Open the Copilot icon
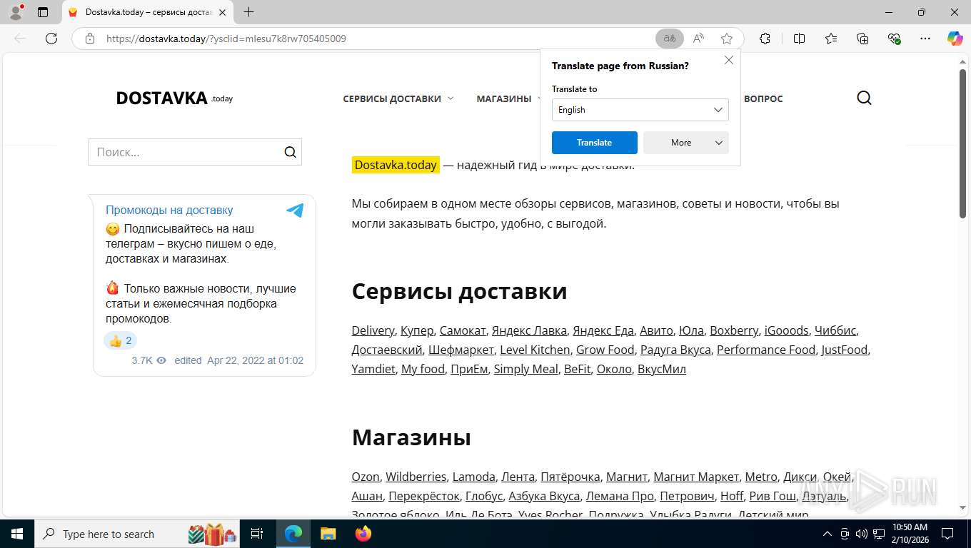The height and width of the screenshot is (548, 971). tap(955, 39)
